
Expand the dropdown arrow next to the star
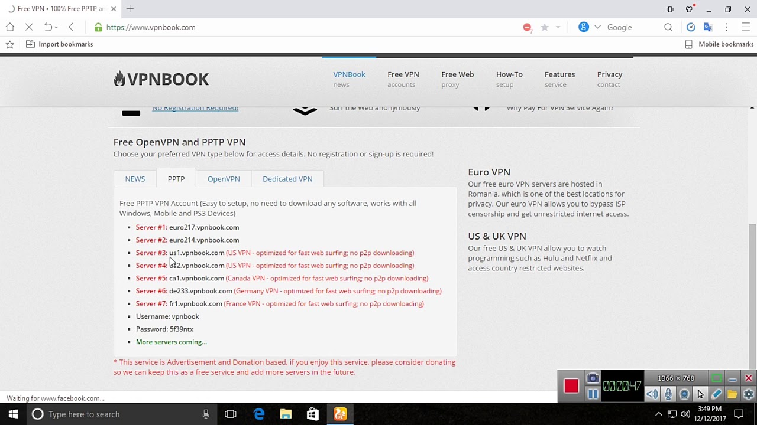click(x=558, y=27)
